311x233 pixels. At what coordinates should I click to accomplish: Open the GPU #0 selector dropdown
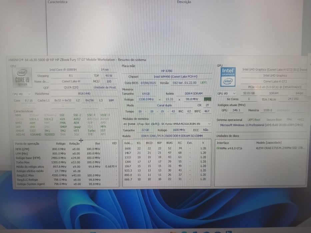click(x=226, y=93)
